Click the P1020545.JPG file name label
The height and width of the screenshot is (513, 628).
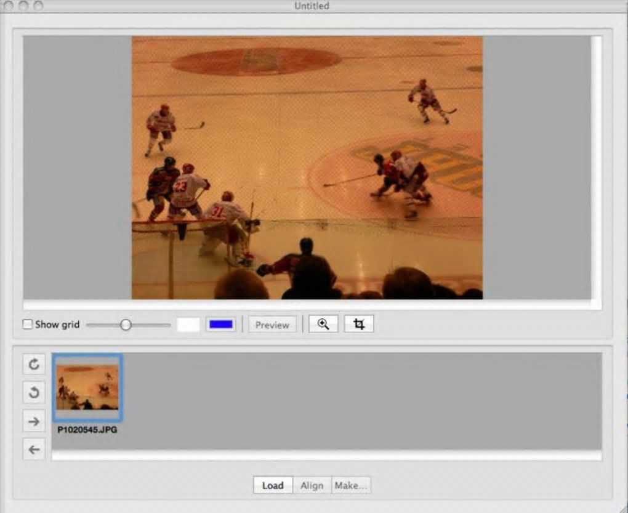[x=87, y=430]
